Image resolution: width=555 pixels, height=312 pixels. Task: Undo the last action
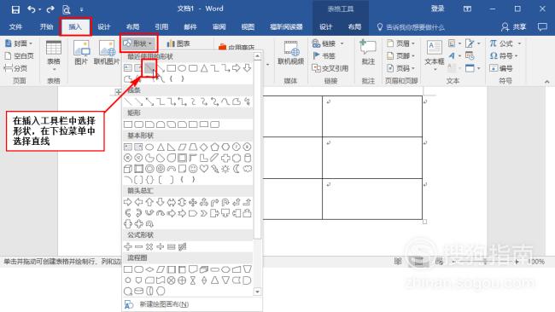pos(32,9)
